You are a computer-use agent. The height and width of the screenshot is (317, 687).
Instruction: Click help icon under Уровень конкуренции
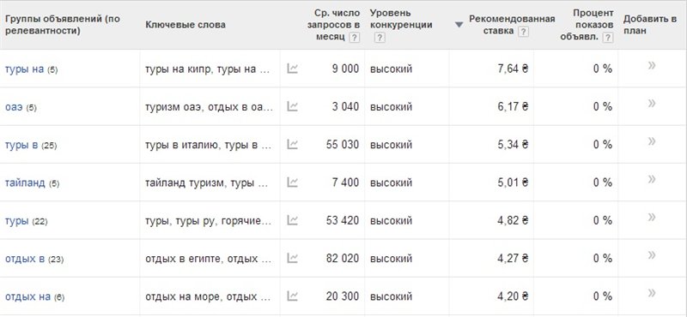coord(380,38)
